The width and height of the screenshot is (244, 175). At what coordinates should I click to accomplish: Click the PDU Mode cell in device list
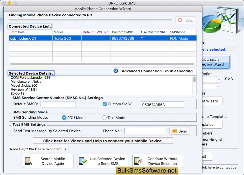[183, 38]
